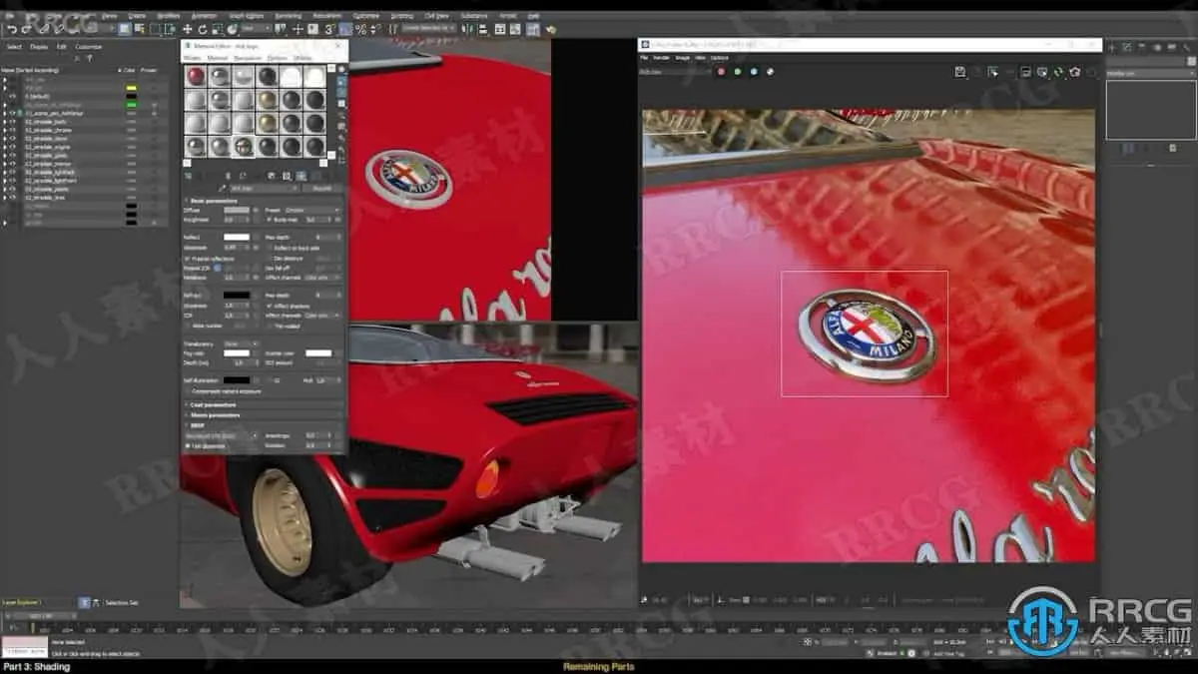Open the Display tab in command panel
The image size is (1198, 674).
(x=1171, y=47)
